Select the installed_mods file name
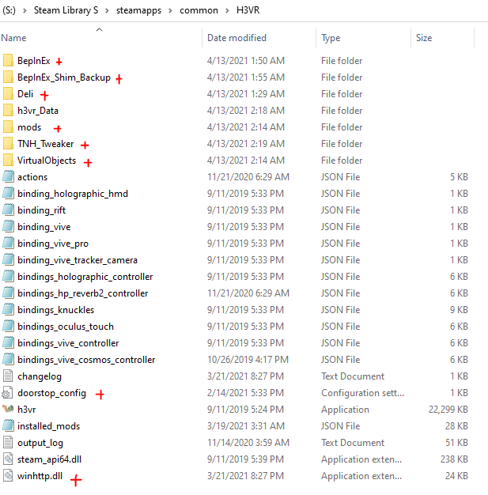488x495 pixels. tap(49, 426)
